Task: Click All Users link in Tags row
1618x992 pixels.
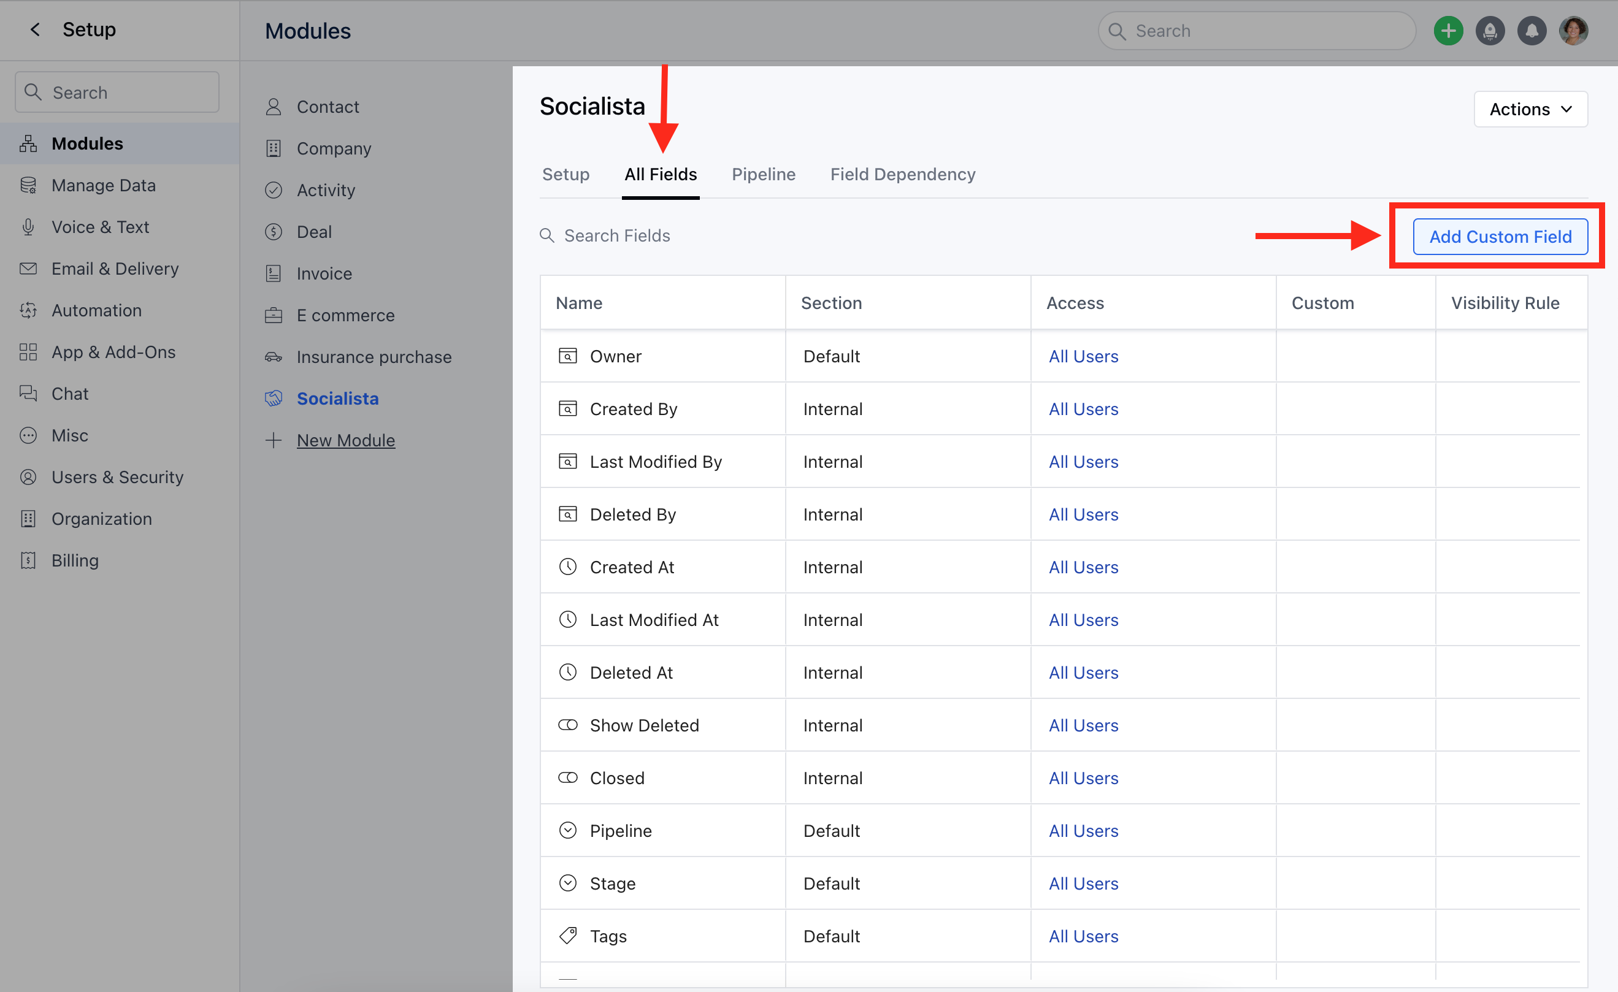Action: (1084, 936)
